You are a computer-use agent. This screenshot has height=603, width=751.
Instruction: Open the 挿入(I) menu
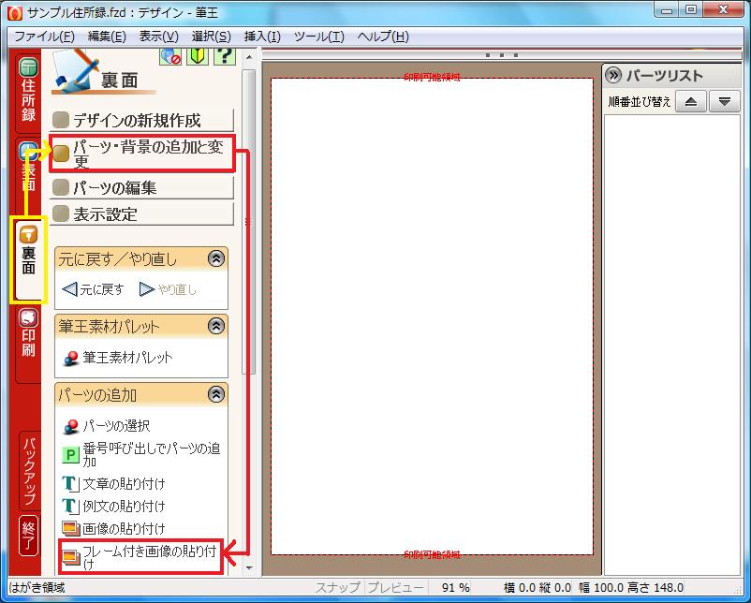262,37
